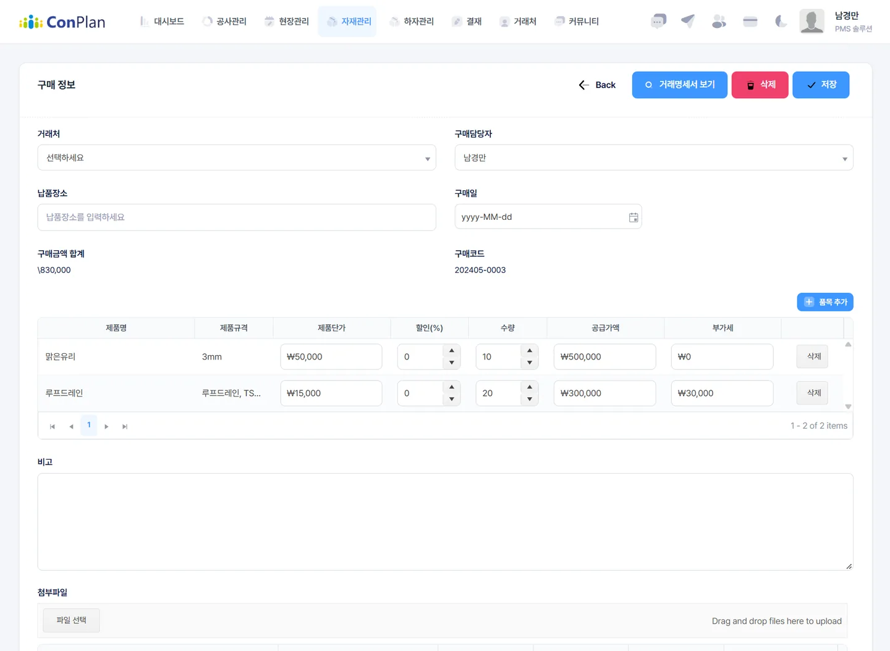890x651 pixels.
Task: Decrease discount for 맑은유리 row
Action: click(452, 363)
